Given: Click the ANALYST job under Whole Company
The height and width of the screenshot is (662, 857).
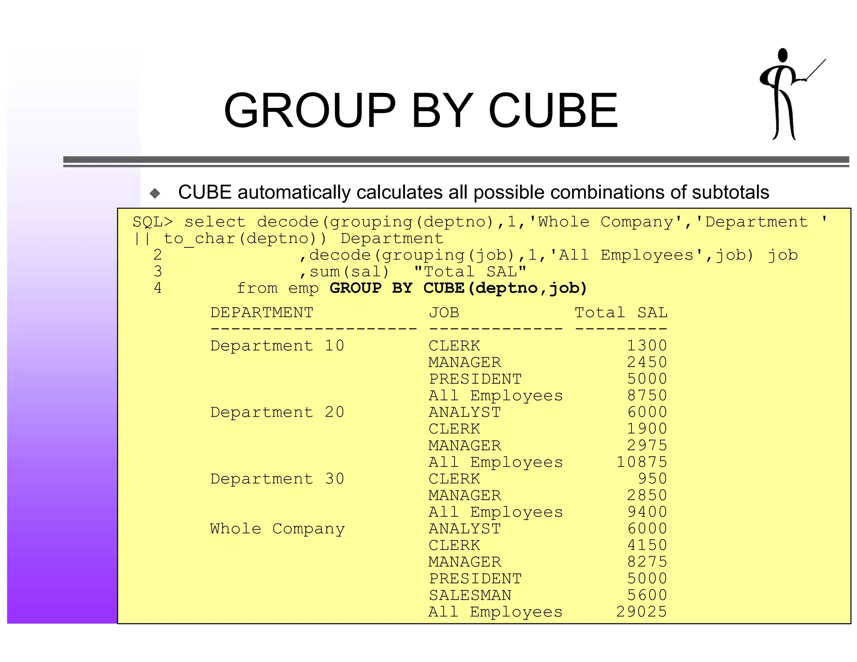Looking at the screenshot, I should tap(464, 529).
